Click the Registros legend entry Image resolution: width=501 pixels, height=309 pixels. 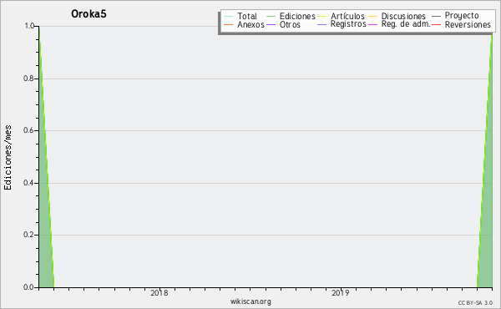tap(342, 24)
